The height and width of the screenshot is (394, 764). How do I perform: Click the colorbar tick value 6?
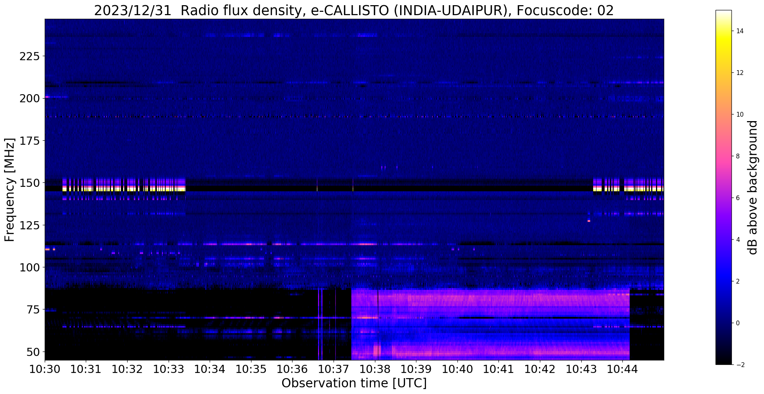(x=738, y=198)
